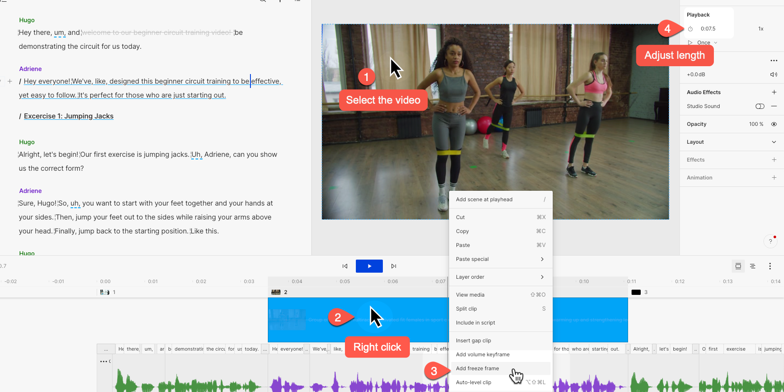Viewport: 784px width, 392px height.
Task: Choose Copy in the context menu
Action: (x=501, y=231)
